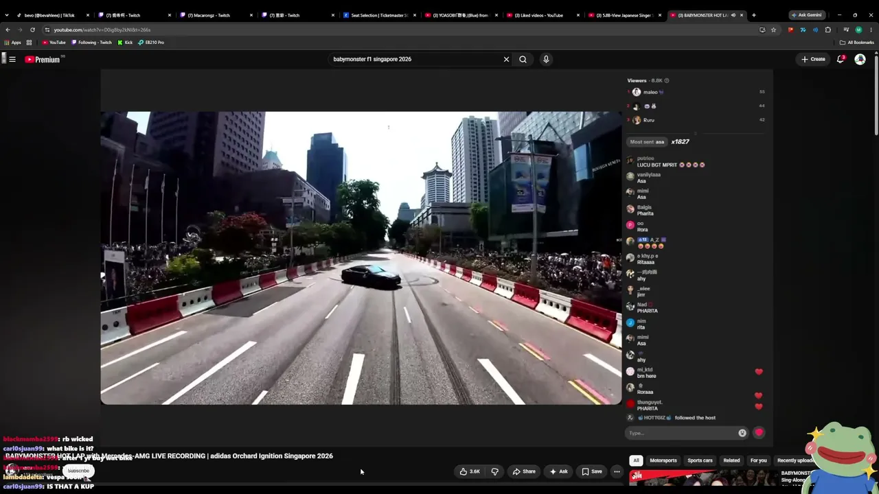Run search with the magnifier button
The image size is (879, 494).
click(x=523, y=60)
